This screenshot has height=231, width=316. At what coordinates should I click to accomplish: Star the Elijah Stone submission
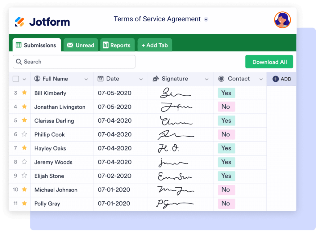pos(24,175)
